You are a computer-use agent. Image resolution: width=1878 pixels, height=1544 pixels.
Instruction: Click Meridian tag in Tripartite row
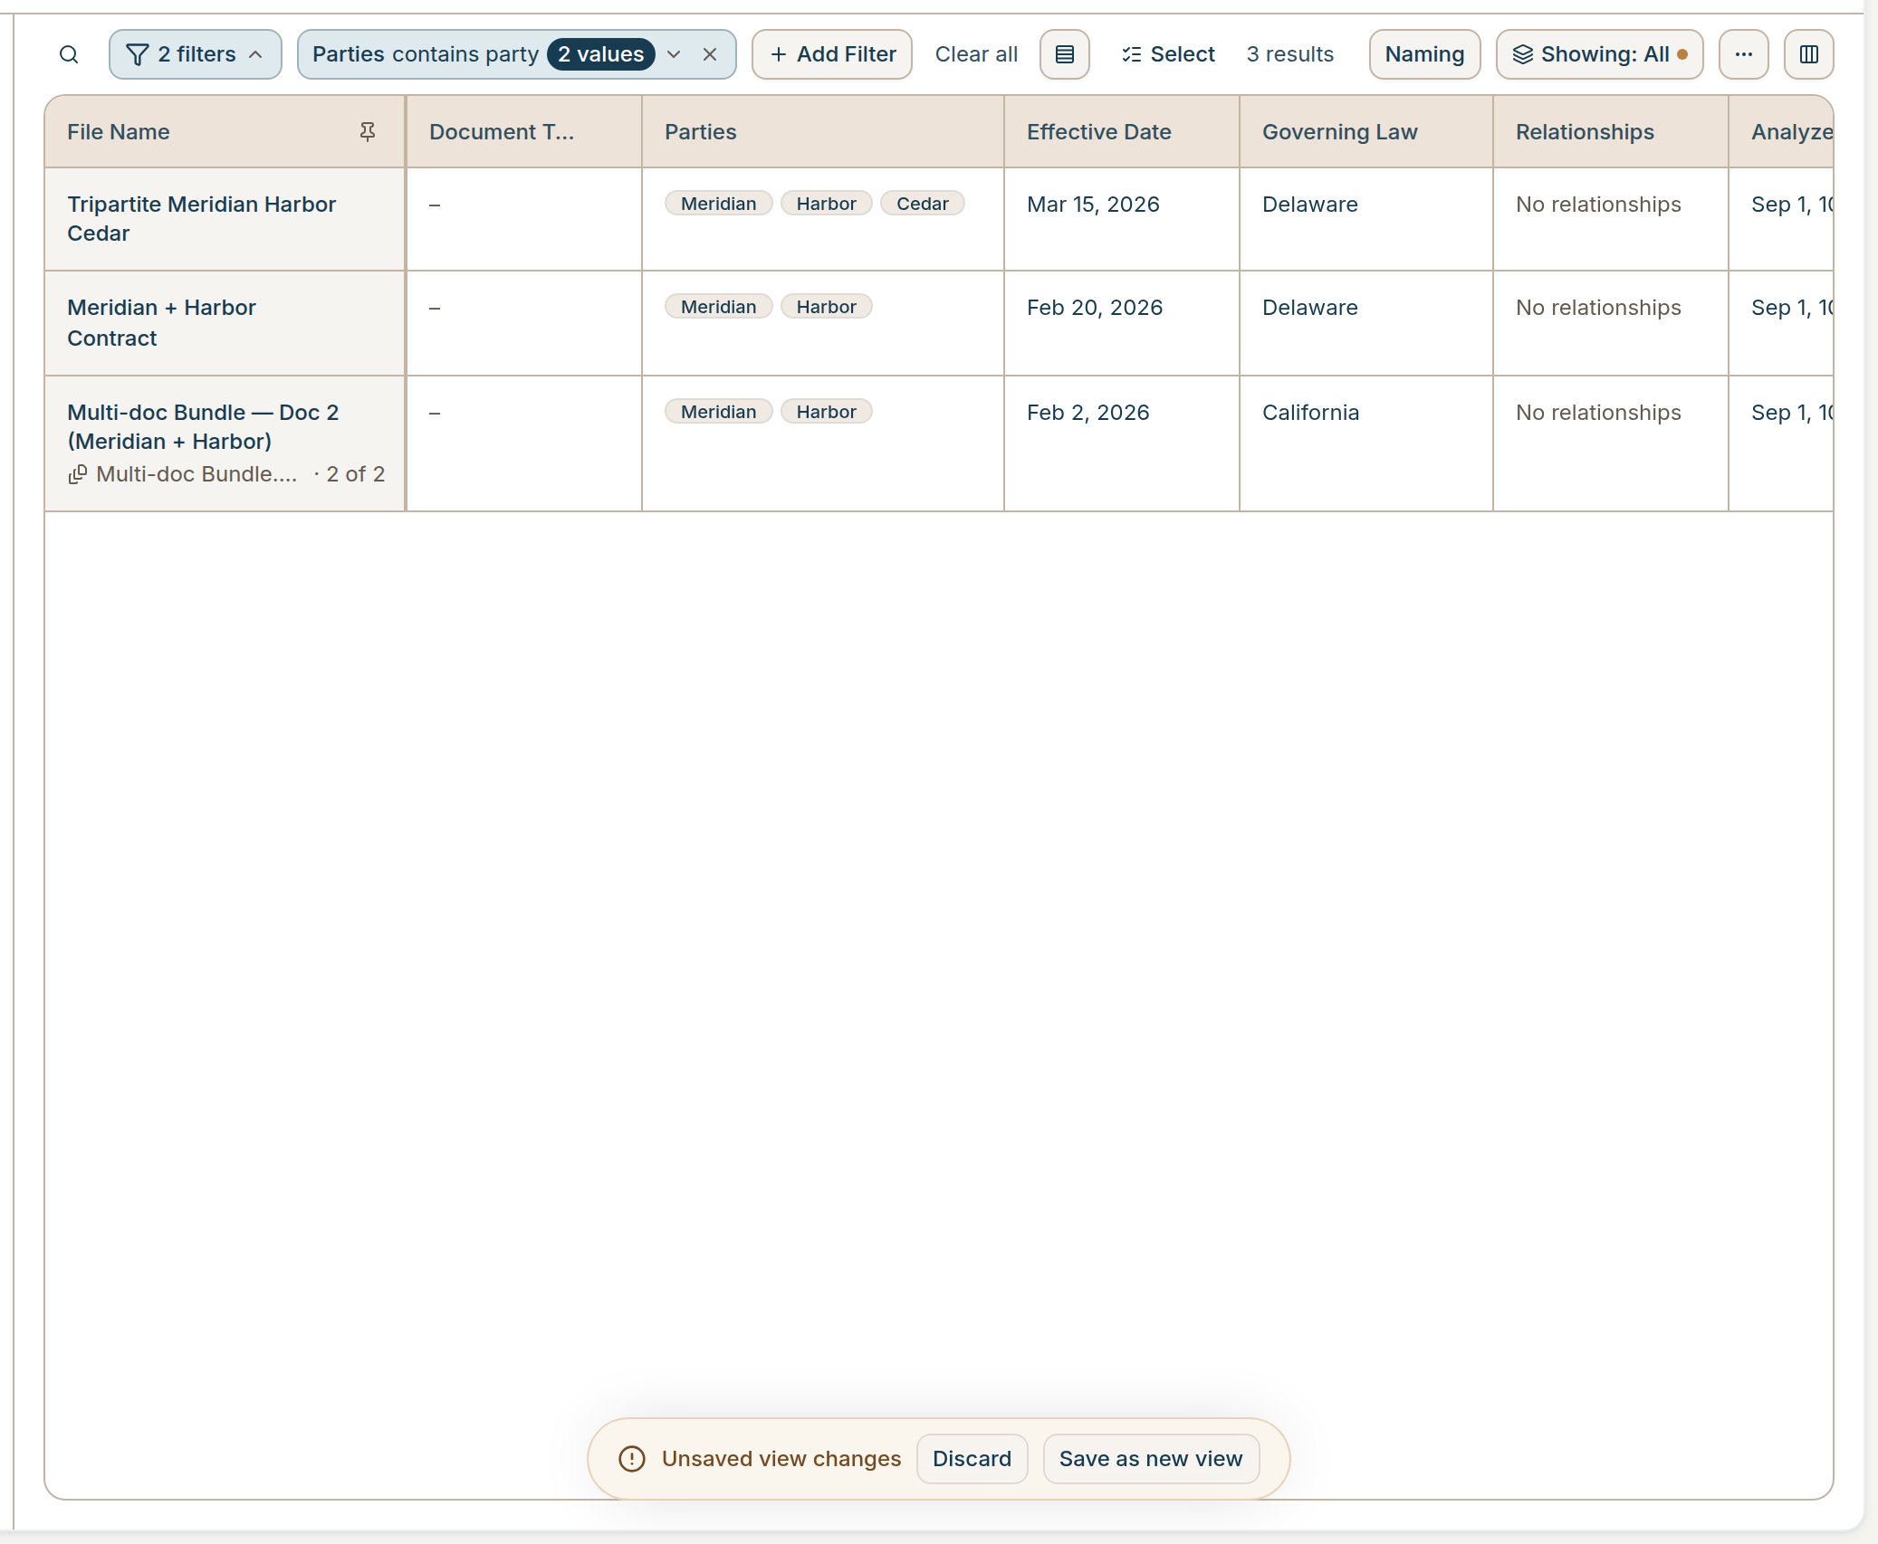(x=718, y=204)
